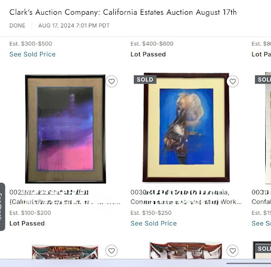Open lot 0030 title link
Screen dimensions: 271x267
point(186,197)
